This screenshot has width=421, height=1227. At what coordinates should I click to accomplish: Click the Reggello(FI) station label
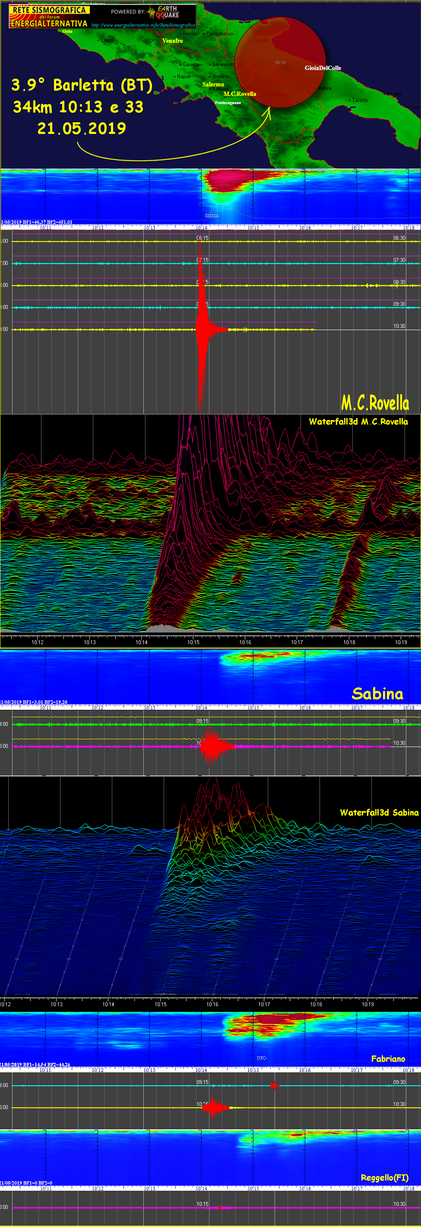(x=384, y=1177)
